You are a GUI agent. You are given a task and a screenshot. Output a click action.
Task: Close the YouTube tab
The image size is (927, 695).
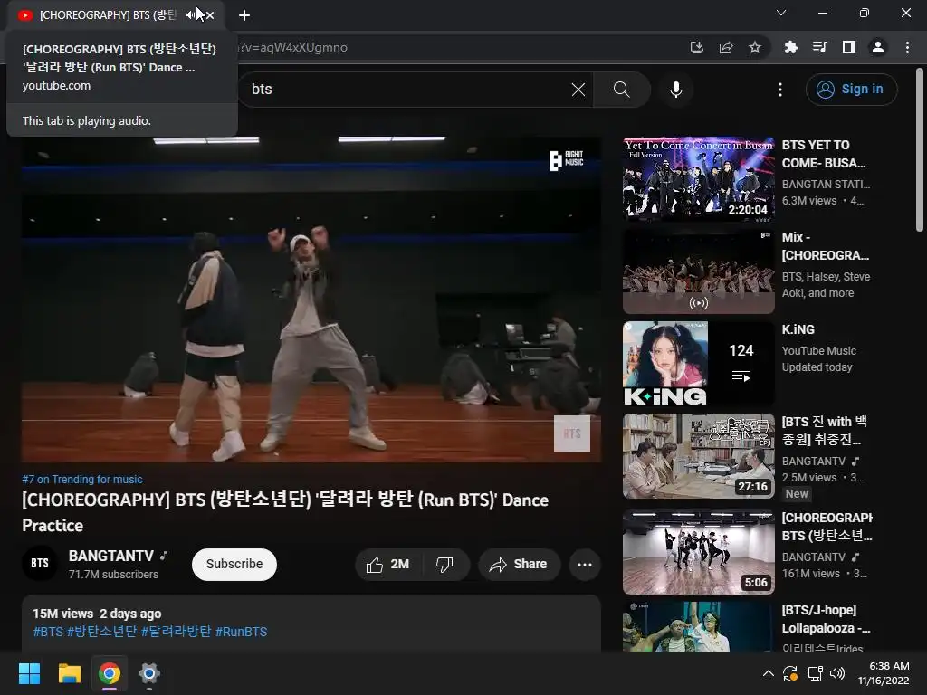point(210,15)
